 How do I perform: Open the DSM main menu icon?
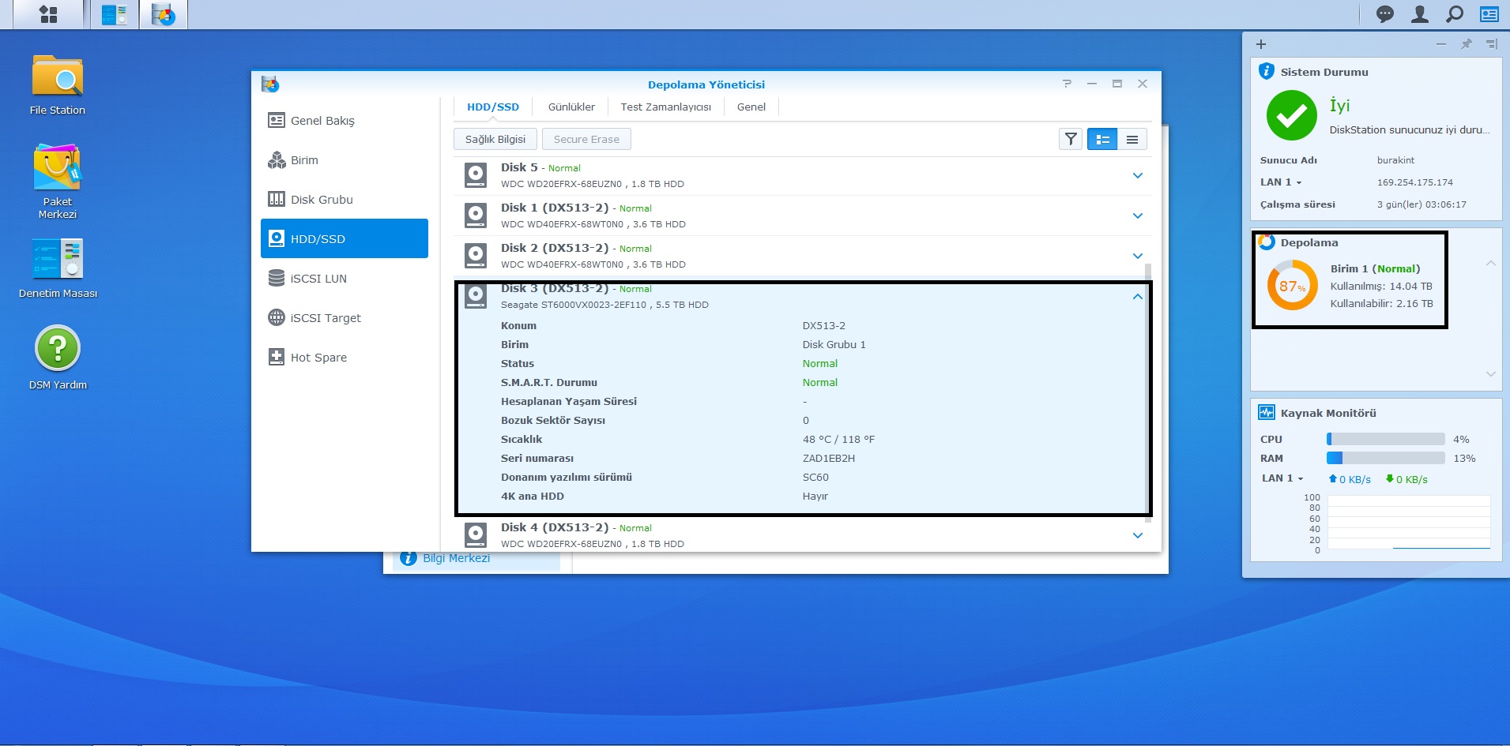point(48,14)
